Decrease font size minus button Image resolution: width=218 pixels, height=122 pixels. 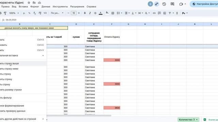point(68,13)
